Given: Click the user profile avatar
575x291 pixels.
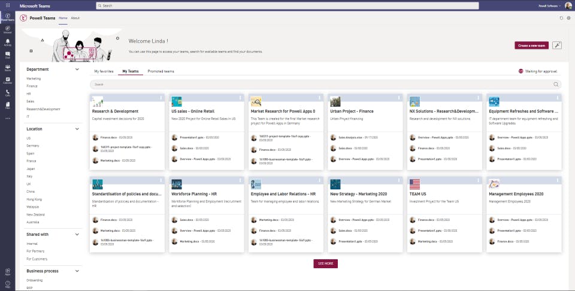Looking at the screenshot, I should 568,5.
